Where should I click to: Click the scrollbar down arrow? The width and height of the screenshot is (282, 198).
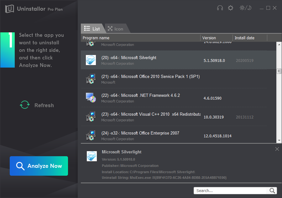[279, 140]
